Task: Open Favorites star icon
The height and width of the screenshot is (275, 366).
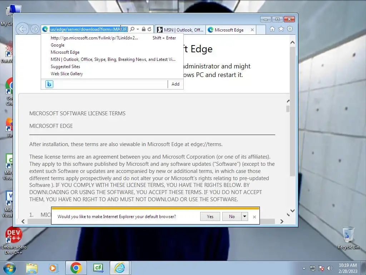Action: [x=281, y=29]
